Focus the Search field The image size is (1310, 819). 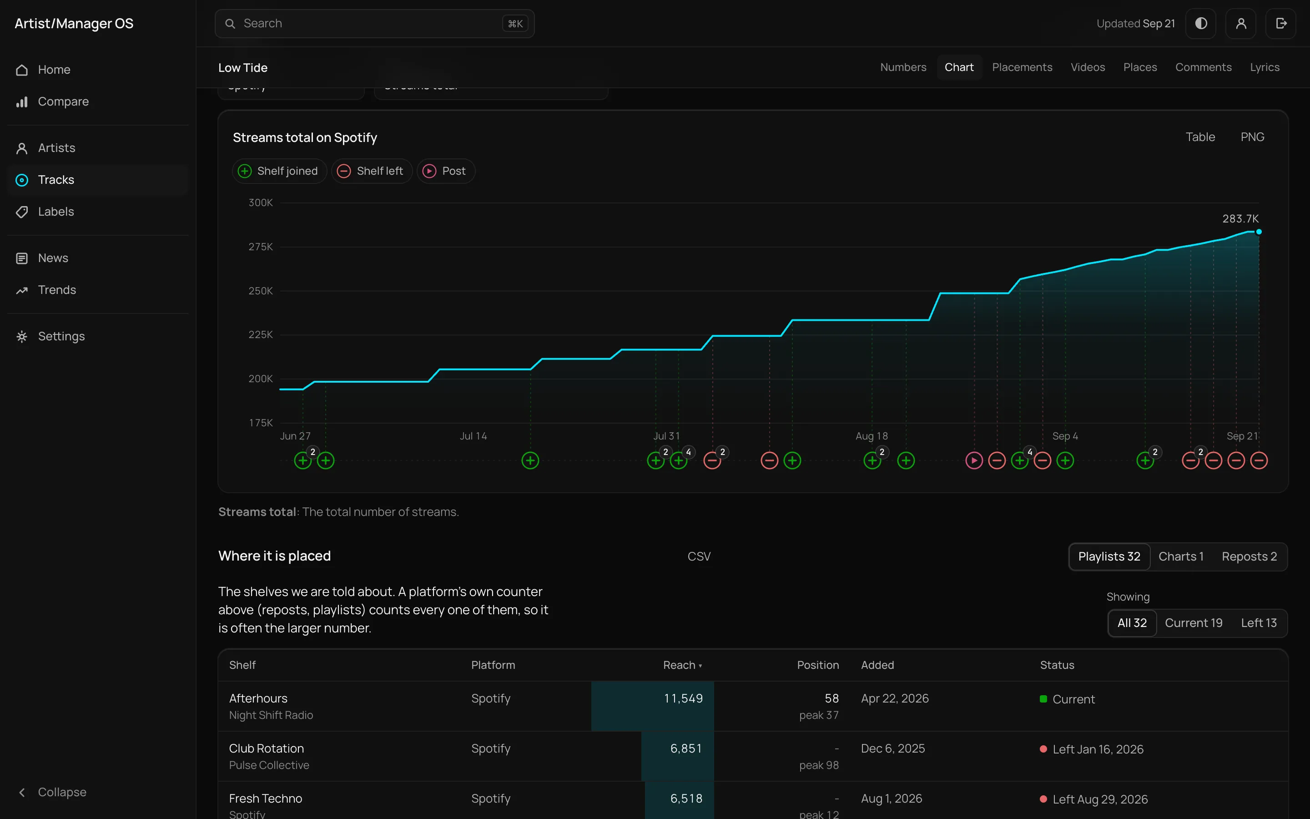click(x=375, y=24)
